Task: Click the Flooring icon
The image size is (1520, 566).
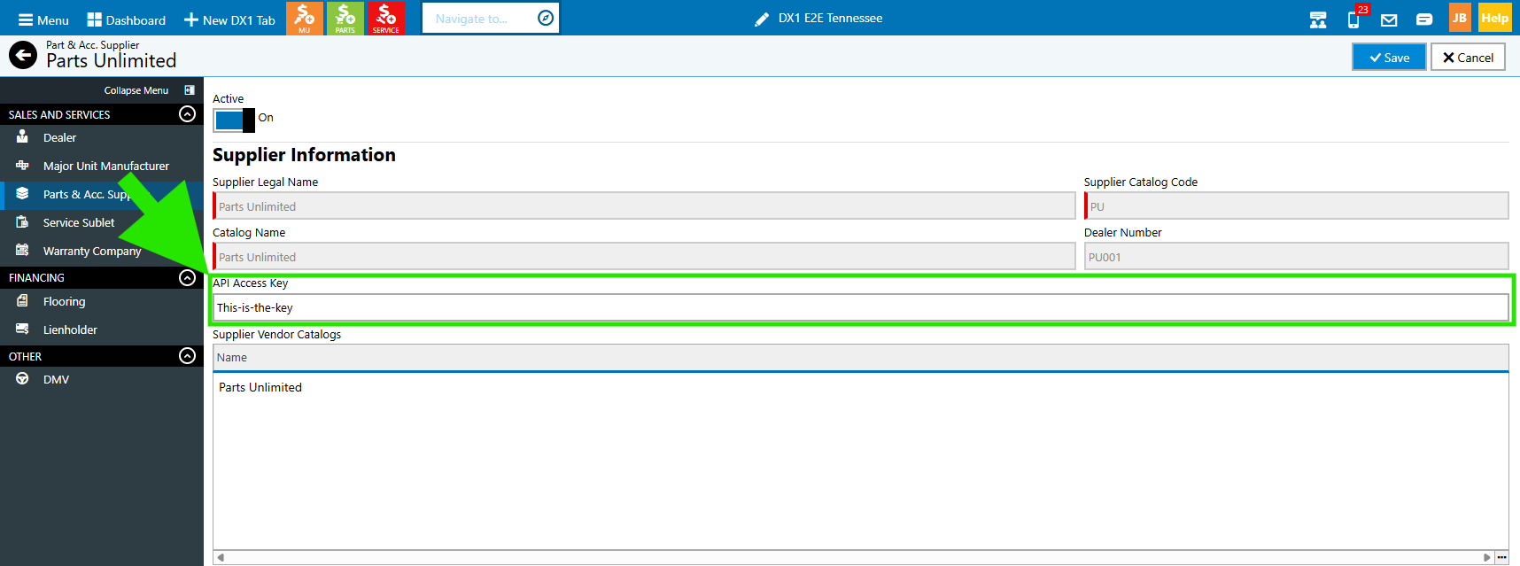Action: (22, 300)
